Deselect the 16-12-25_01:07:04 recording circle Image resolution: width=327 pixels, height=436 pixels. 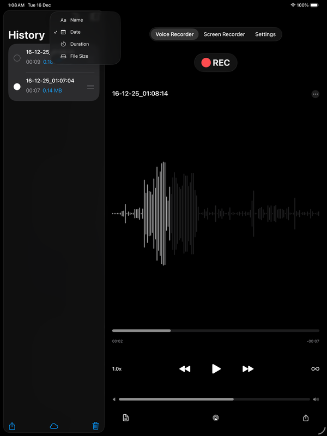(x=17, y=87)
